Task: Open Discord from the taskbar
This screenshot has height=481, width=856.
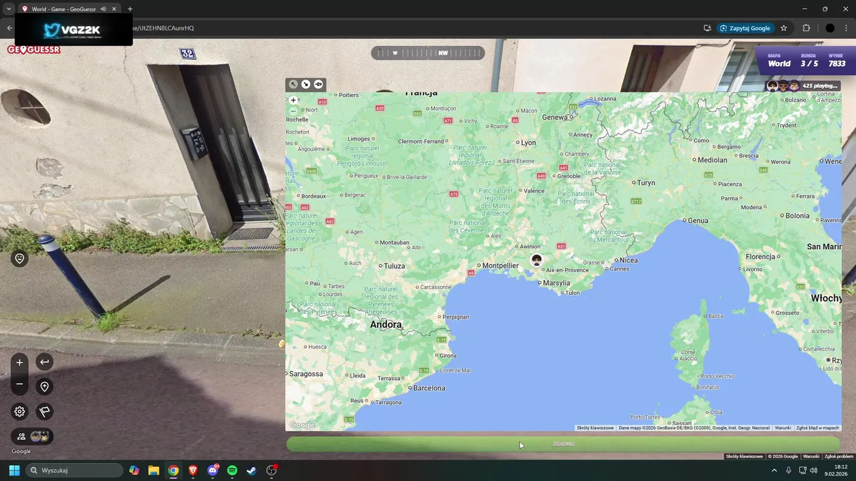Action: (213, 470)
